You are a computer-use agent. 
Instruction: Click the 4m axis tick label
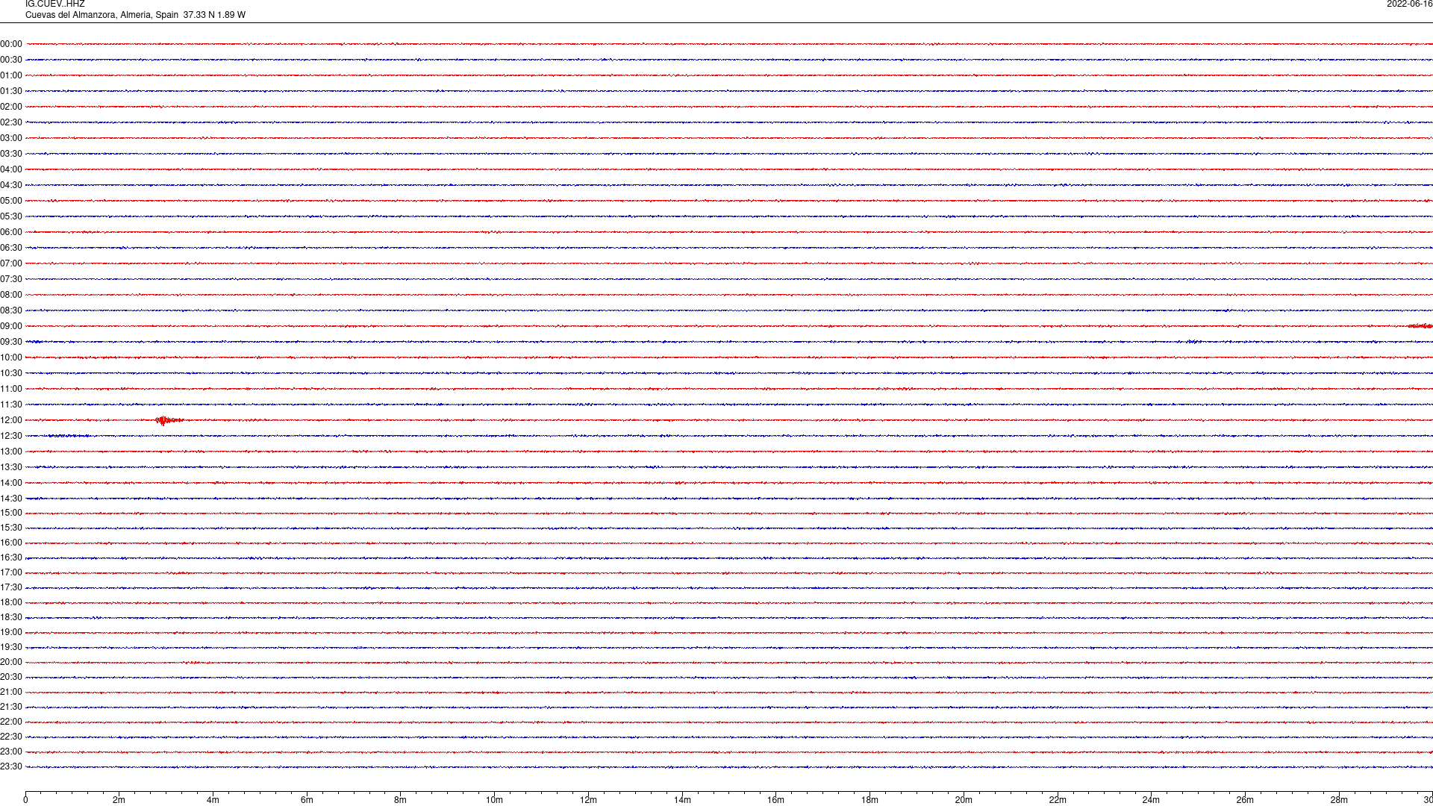tap(213, 800)
